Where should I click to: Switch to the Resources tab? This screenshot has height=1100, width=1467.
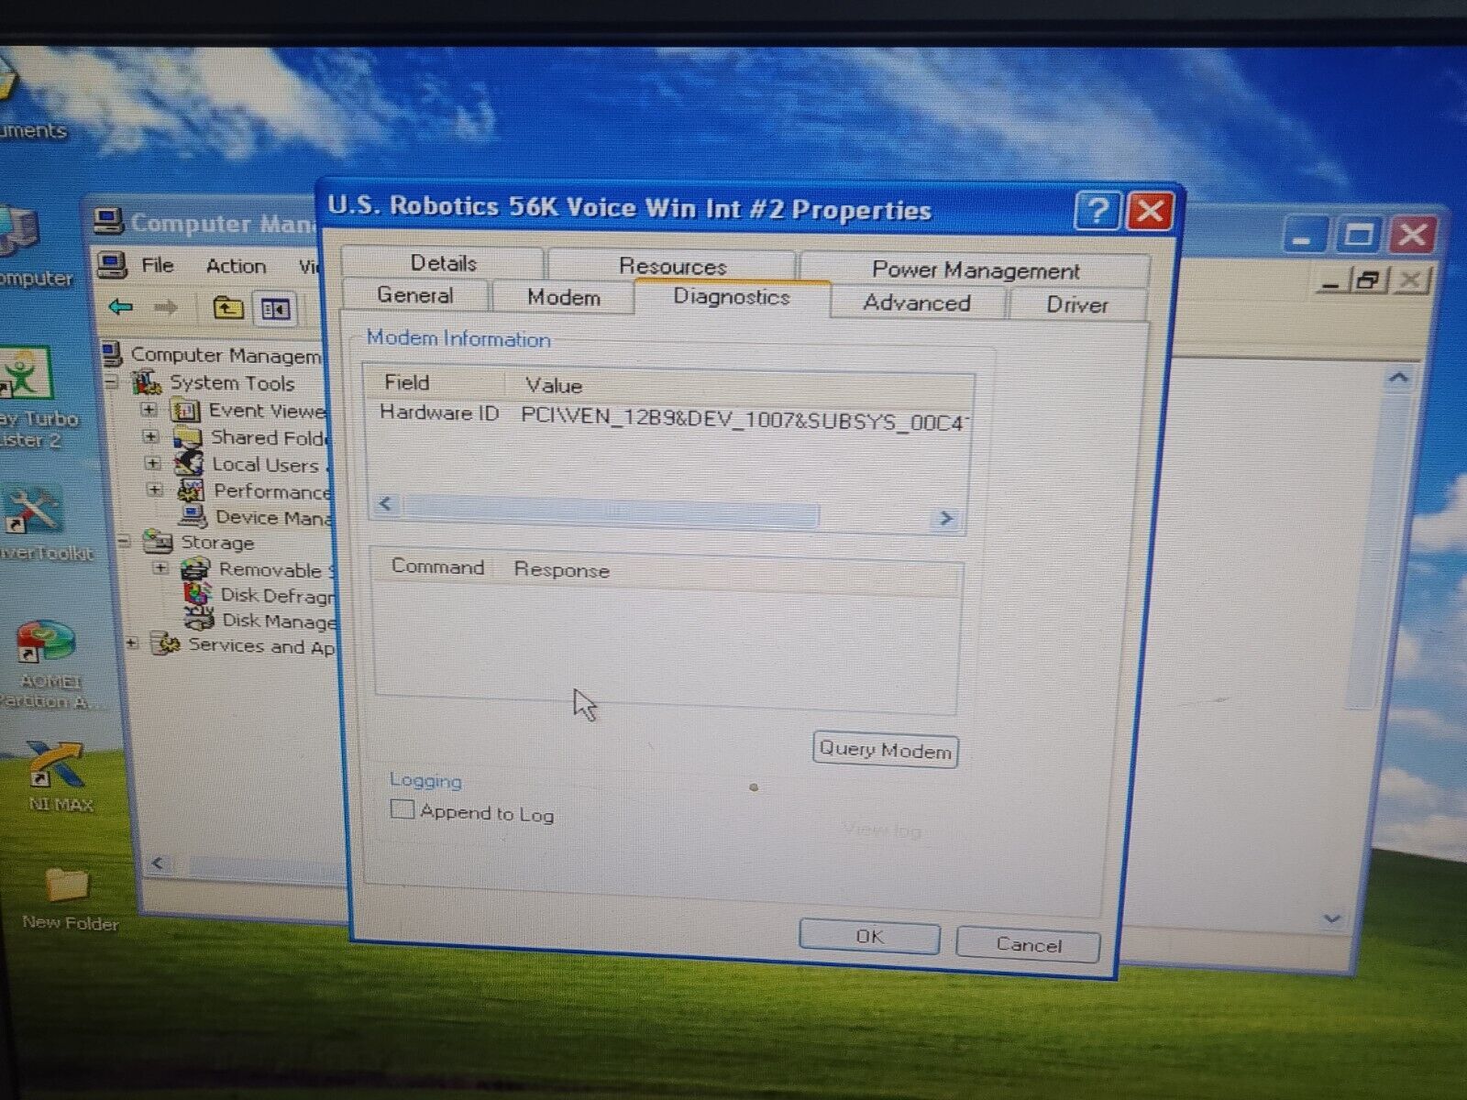click(x=672, y=266)
